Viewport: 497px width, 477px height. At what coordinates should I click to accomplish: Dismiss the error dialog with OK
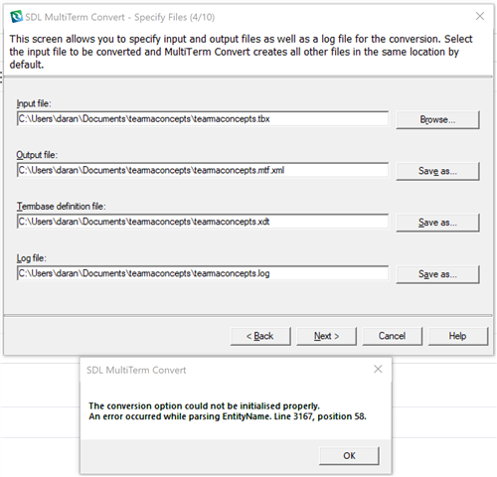pos(349,456)
